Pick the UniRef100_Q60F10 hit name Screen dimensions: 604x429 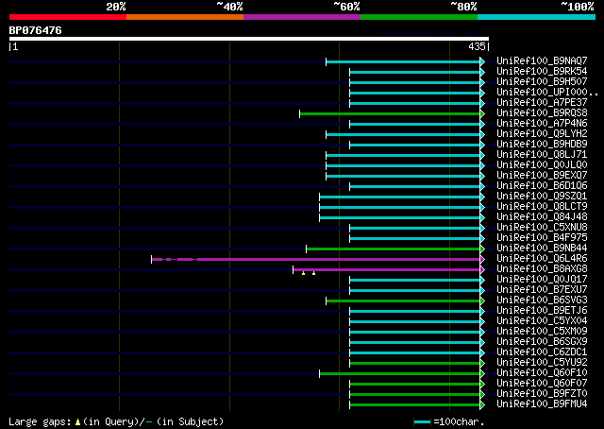542,373
